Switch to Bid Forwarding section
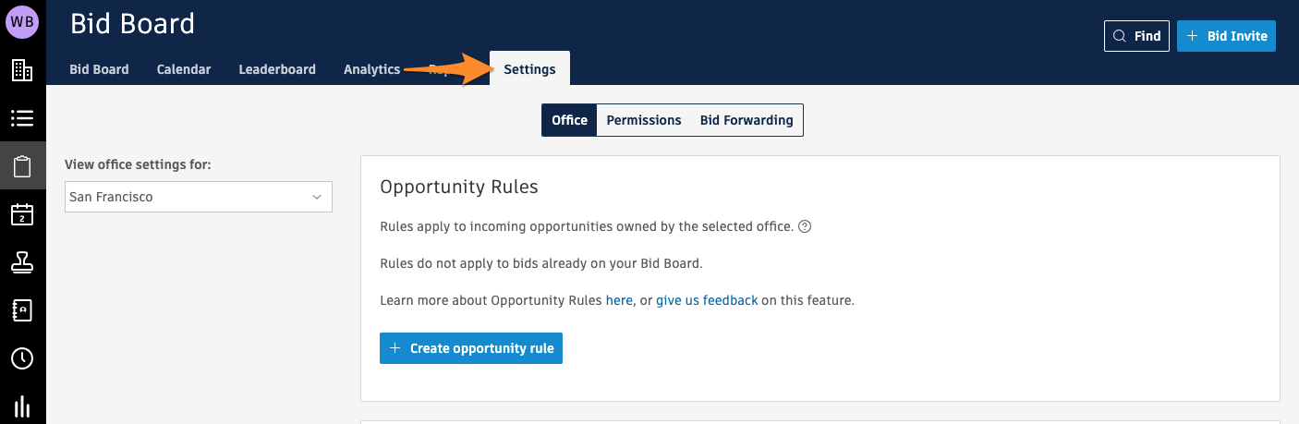This screenshot has width=1299, height=424. point(747,120)
